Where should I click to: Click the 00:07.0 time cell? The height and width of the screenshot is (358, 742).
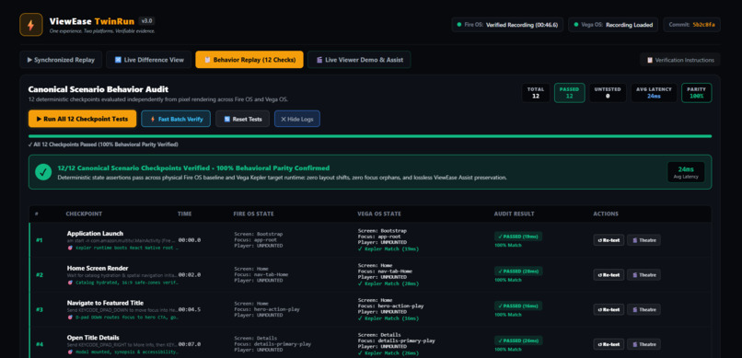(190, 344)
